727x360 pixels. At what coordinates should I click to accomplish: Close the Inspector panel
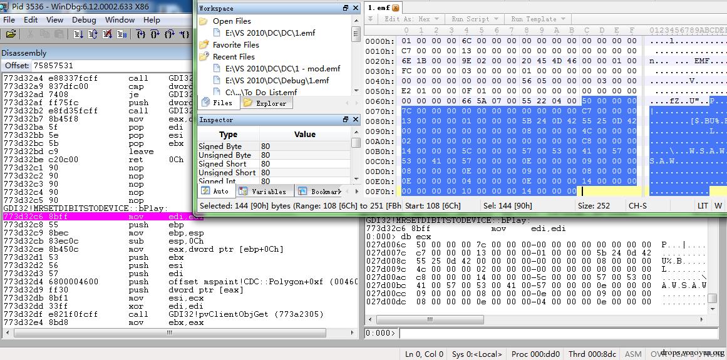tap(356, 120)
